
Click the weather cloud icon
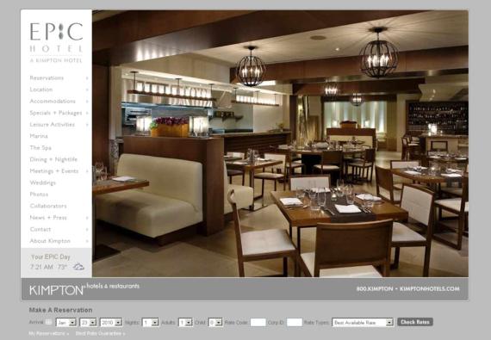click(78, 267)
